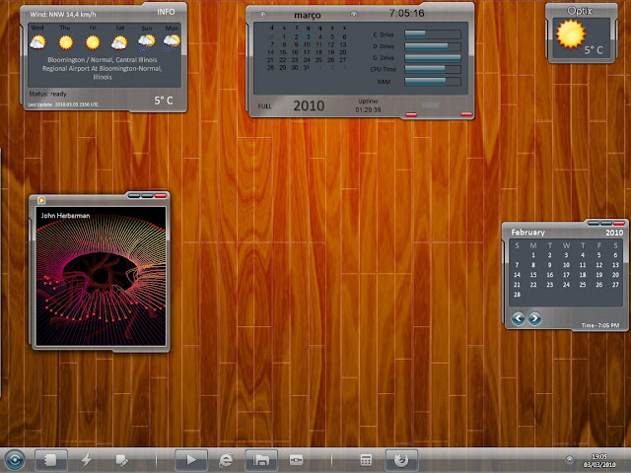Viewport: 631px width, 473px height.
Task: Open the John Herberman album artwork
Action: coord(101,276)
